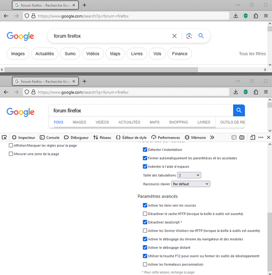Viewport: 272px width, 275px height.
Task: Click the Actualités filter chip
Action: coord(45,54)
